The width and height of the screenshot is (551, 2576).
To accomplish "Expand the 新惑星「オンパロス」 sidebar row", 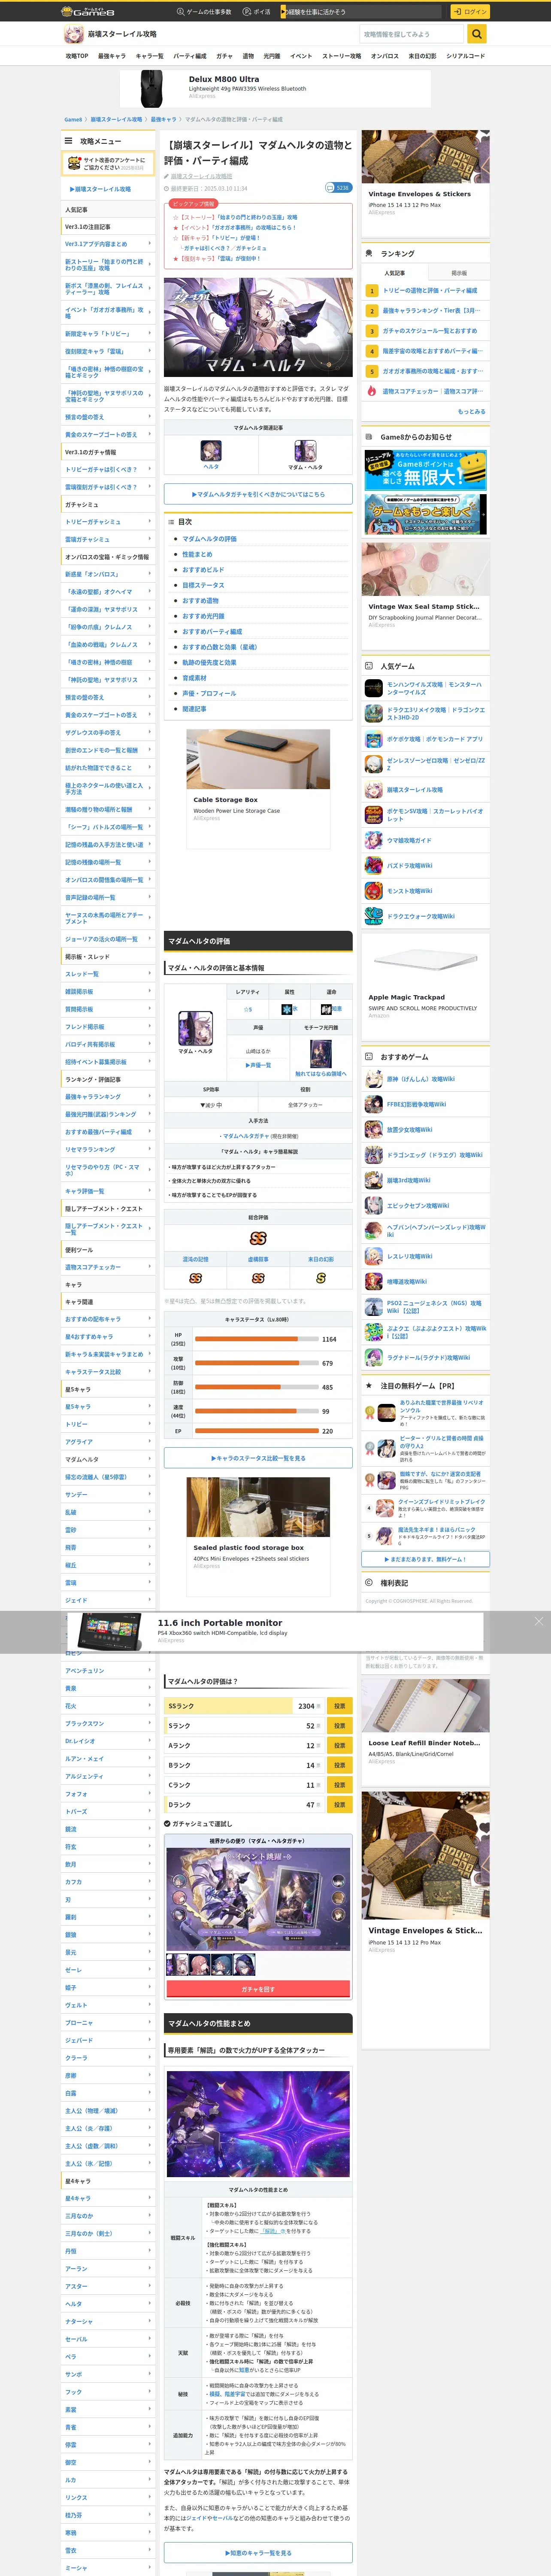I will (x=108, y=574).
